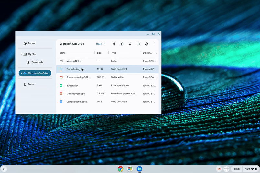
Task: Open the Search magnifier icon
Action: point(130,44)
